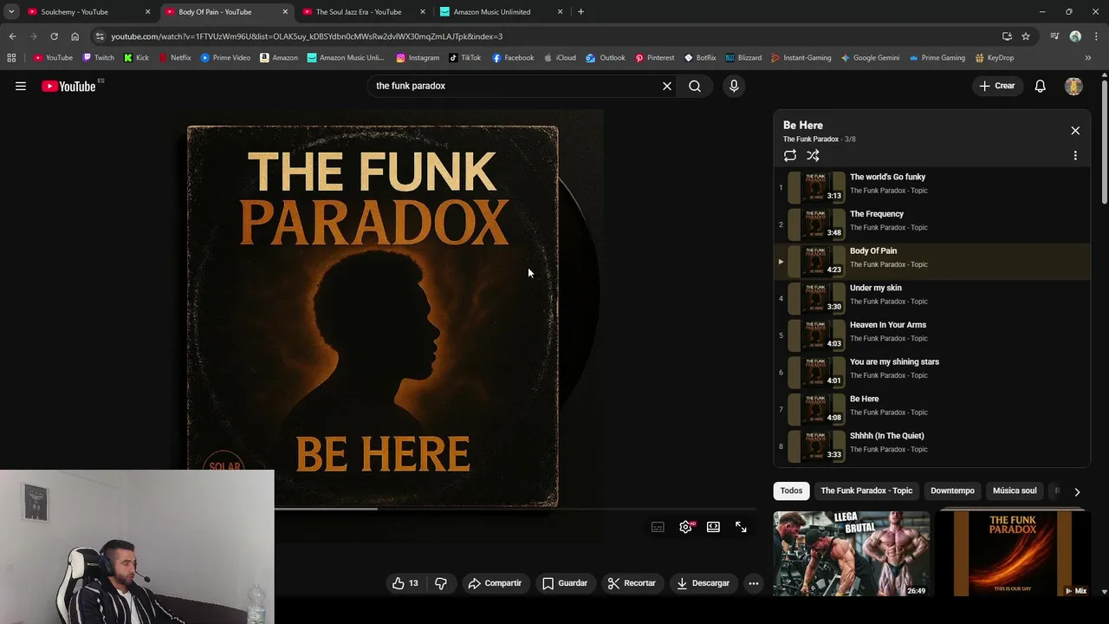
Task: Click the Compartir share button
Action: click(495, 583)
